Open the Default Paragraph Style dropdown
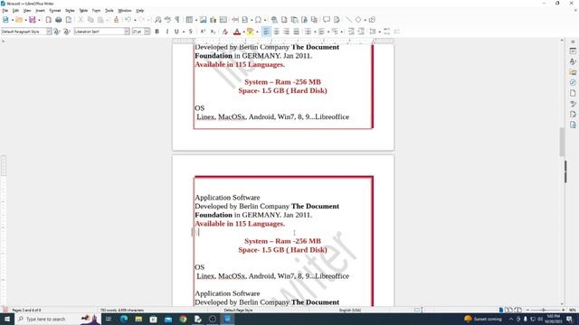Viewport: 579px width, 325px height. point(49,32)
